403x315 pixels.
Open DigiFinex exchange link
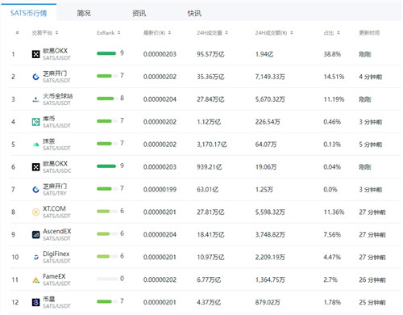tap(56, 254)
